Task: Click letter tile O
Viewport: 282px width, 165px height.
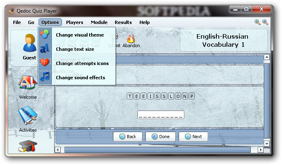Action: (x=178, y=96)
